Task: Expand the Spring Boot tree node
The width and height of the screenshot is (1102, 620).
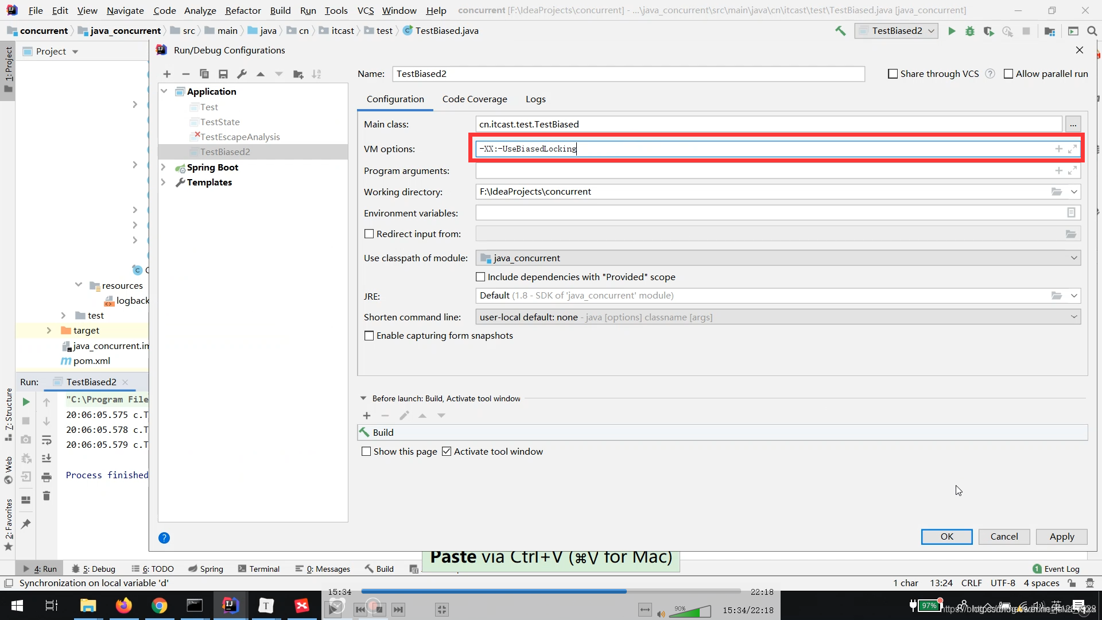Action: 164,167
